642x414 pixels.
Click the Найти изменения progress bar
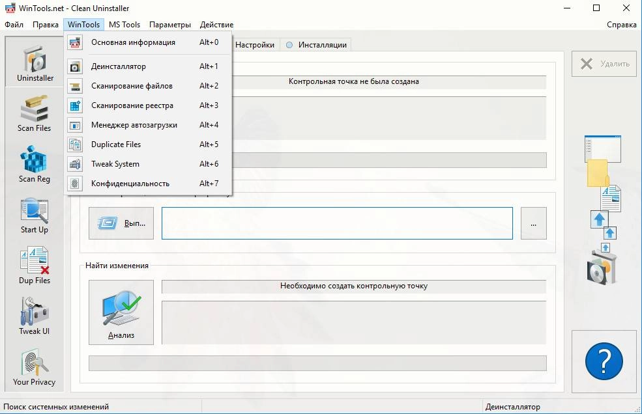317,363
